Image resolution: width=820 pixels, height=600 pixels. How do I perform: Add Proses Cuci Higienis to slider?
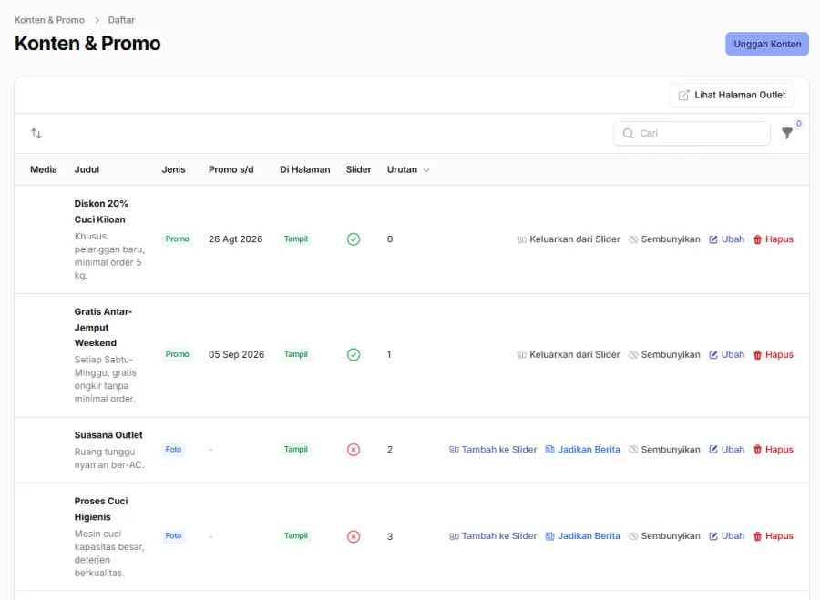pos(493,536)
